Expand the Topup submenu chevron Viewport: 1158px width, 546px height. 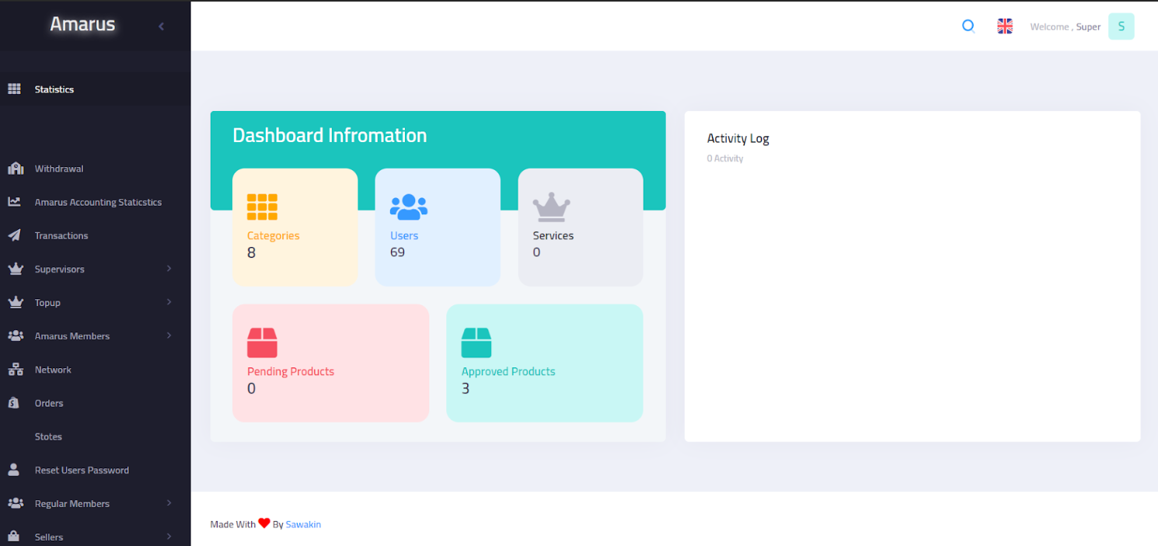169,302
